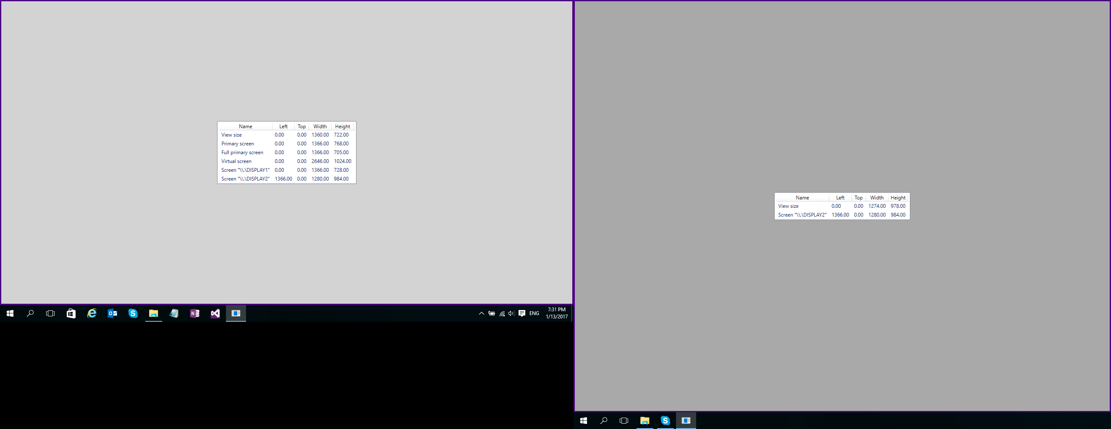Click the Left header in the two-row table
The width and height of the screenshot is (1111, 429).
[840, 197]
